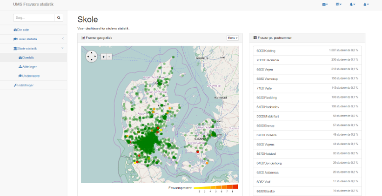This screenshot has height=196, width=382.
Task: Select Overblik in the sidebar
Action: point(33,58)
